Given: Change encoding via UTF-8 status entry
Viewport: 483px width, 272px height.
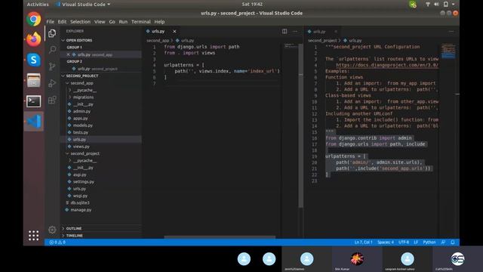Looking at the screenshot, I should click(x=404, y=242).
